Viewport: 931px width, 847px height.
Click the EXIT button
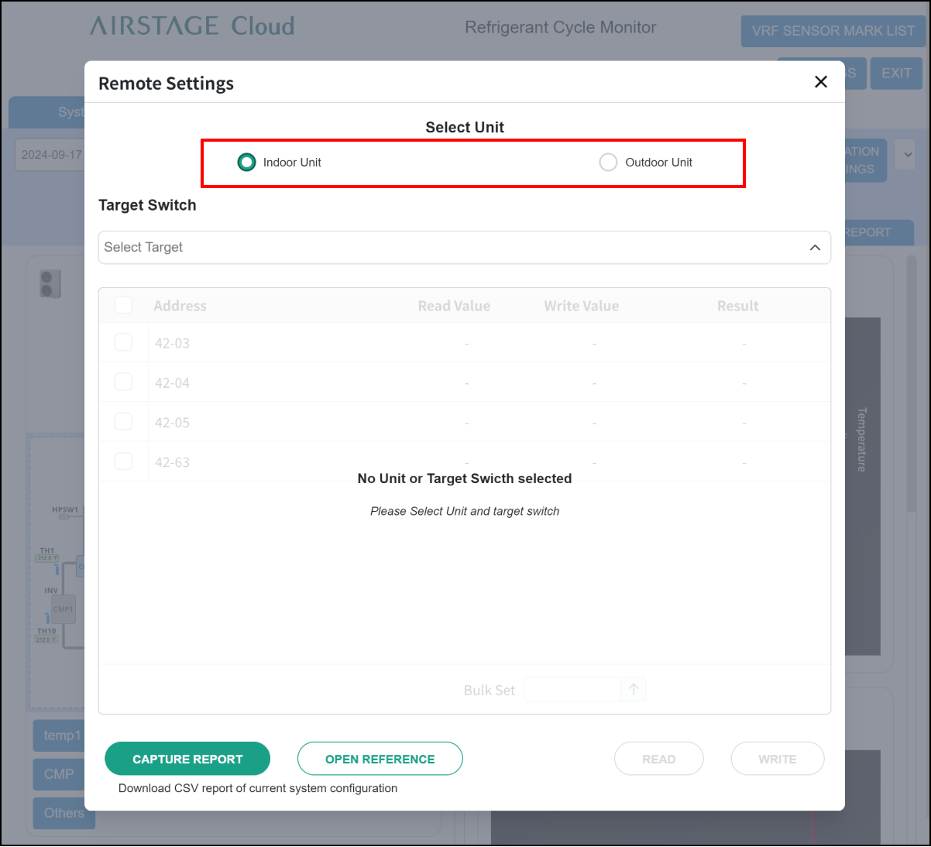(896, 74)
